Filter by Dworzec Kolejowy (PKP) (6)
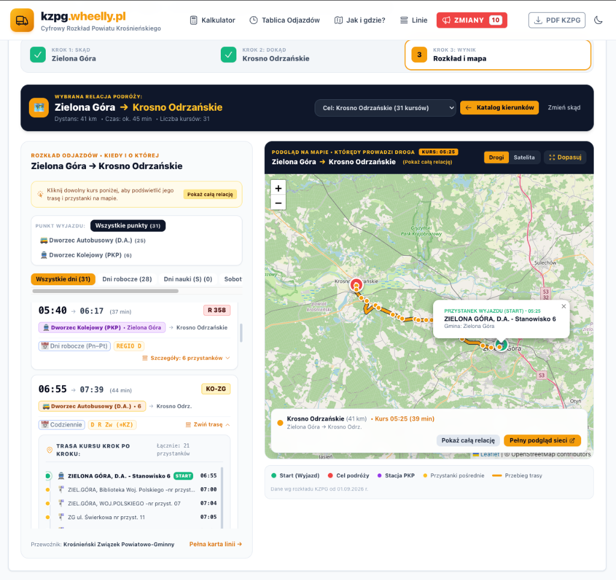 pos(86,255)
